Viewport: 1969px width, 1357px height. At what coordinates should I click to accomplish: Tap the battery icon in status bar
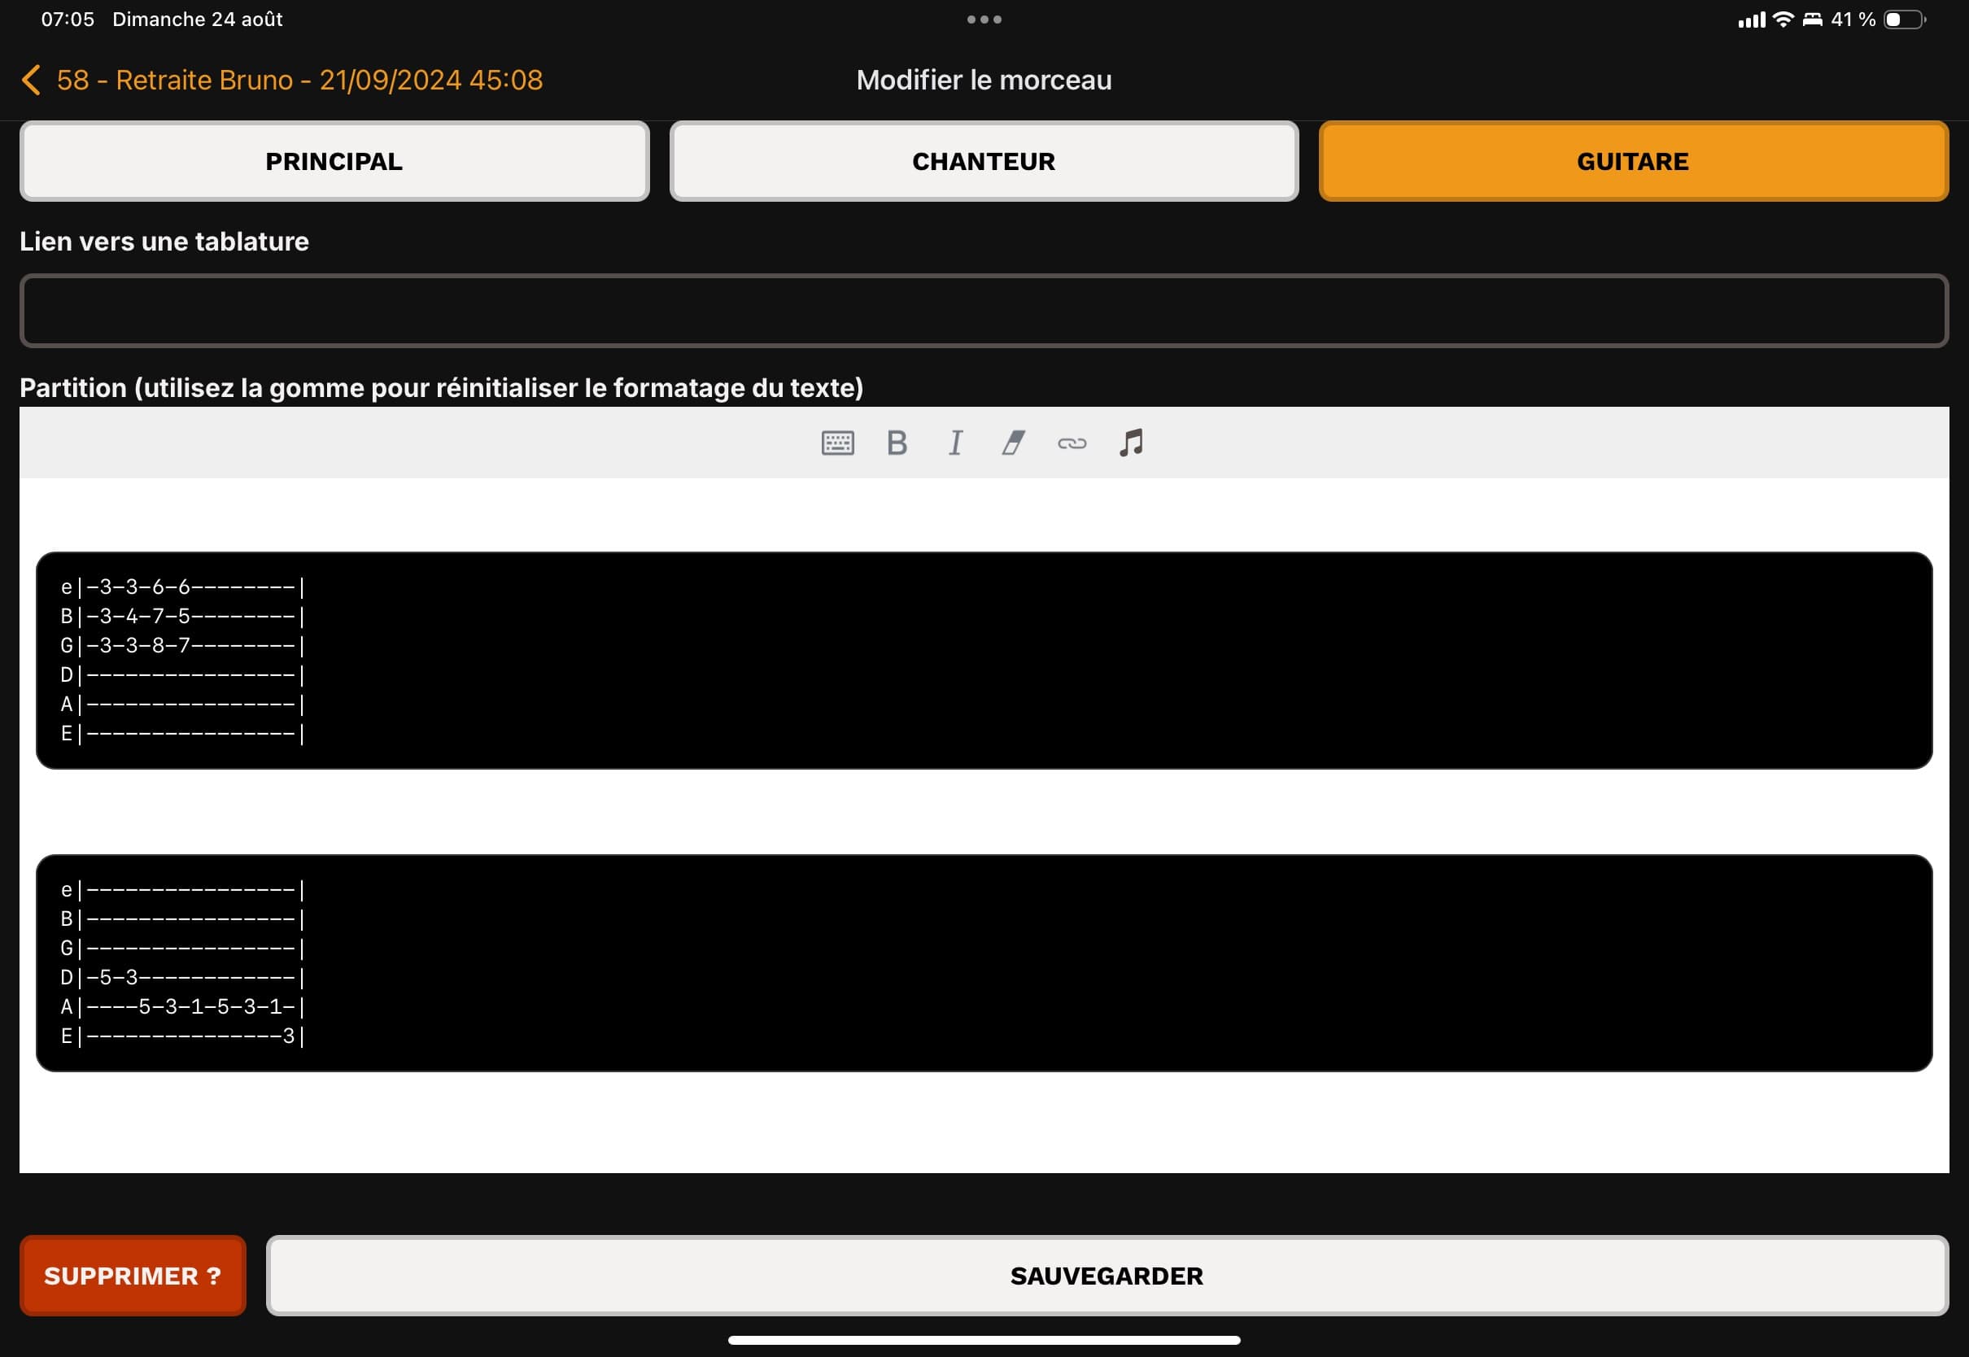point(1905,20)
